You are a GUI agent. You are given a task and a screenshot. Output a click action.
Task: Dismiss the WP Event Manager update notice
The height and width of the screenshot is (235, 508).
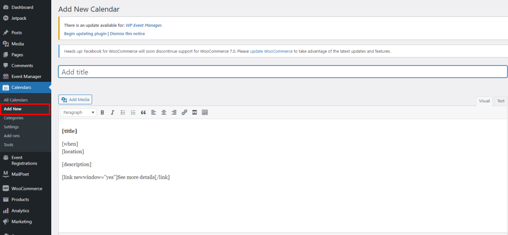point(127,34)
